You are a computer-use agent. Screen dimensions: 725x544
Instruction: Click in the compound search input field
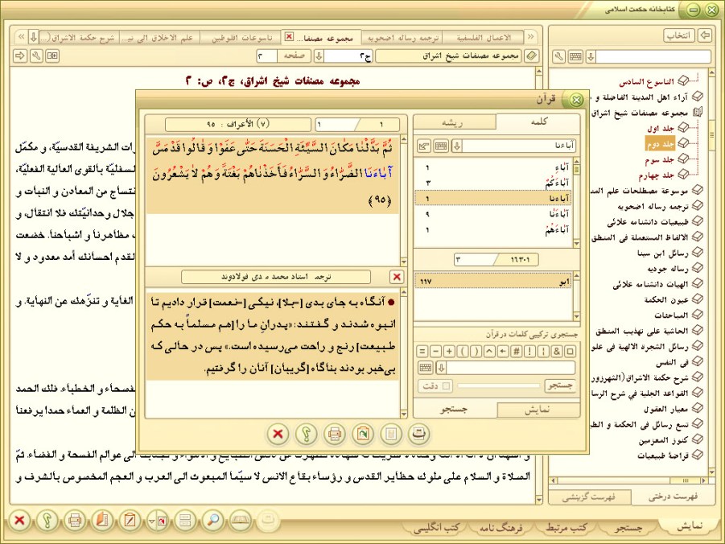coord(511,369)
